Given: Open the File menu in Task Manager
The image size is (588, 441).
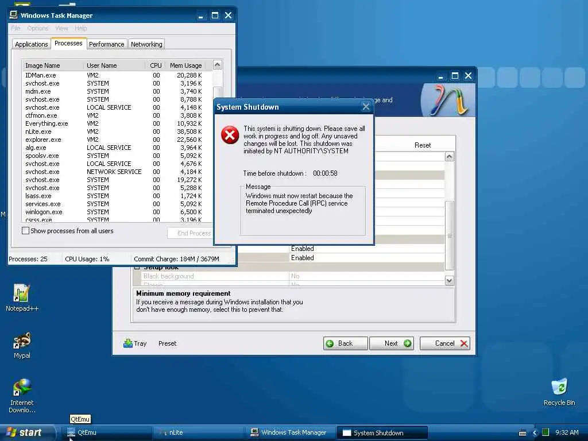Looking at the screenshot, I should click(x=16, y=28).
